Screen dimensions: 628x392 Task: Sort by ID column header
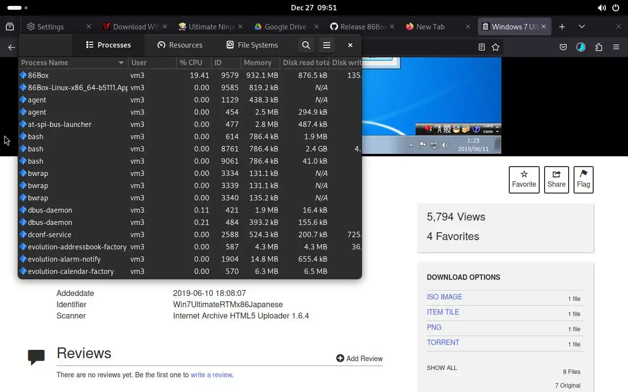coord(226,63)
